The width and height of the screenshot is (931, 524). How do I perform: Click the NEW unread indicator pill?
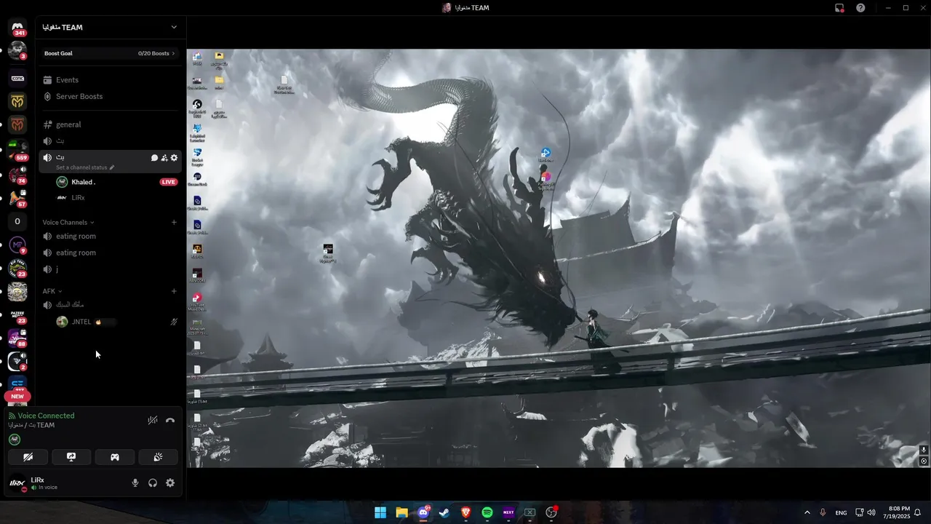pyautogui.click(x=17, y=397)
